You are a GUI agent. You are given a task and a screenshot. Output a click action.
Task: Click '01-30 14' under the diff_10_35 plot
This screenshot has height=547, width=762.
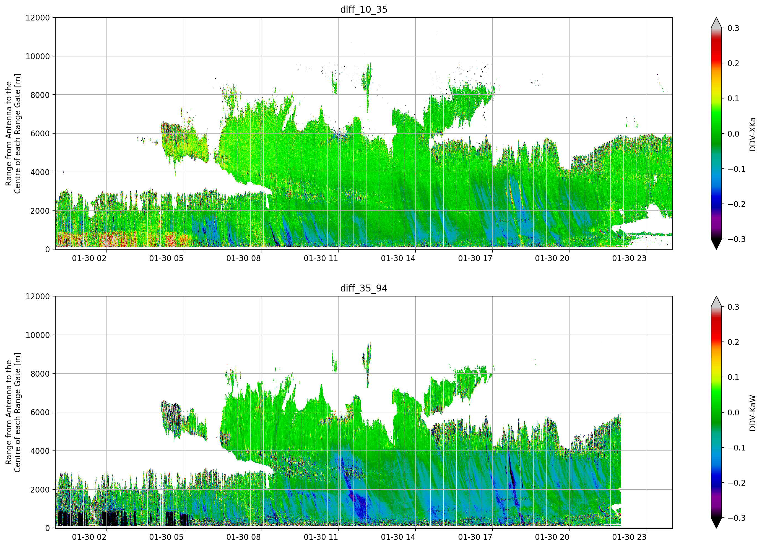click(398, 258)
